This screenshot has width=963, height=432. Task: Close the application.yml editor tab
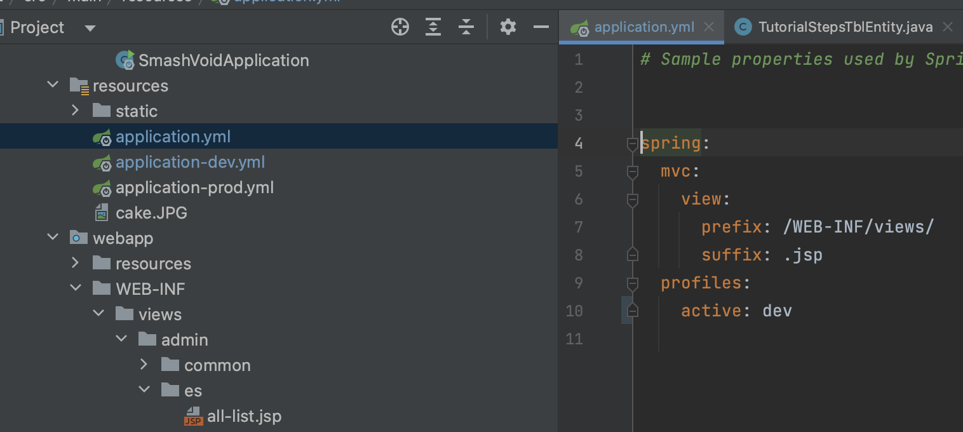pos(709,27)
